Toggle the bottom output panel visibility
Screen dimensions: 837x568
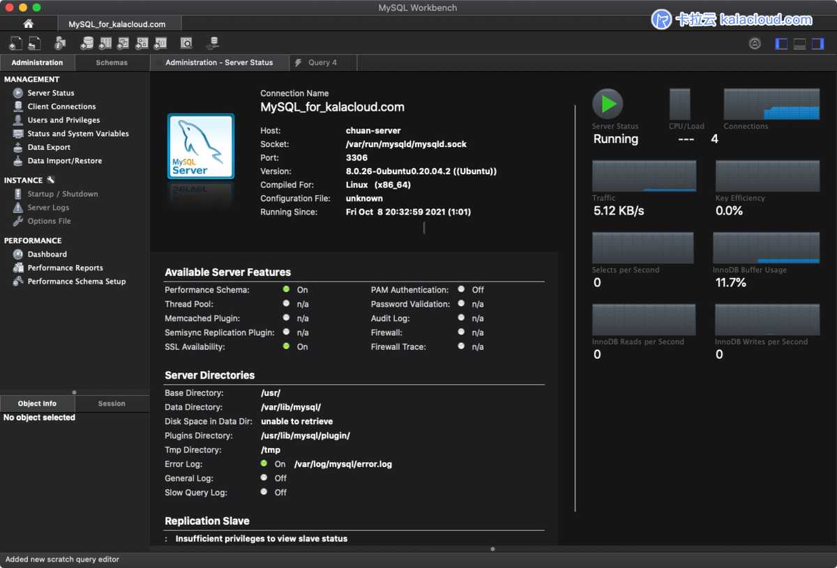(x=799, y=44)
